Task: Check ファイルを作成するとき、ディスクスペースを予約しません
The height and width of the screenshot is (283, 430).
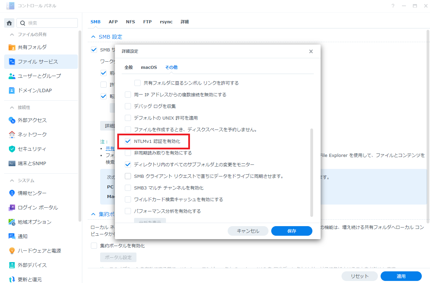Action: (128, 130)
